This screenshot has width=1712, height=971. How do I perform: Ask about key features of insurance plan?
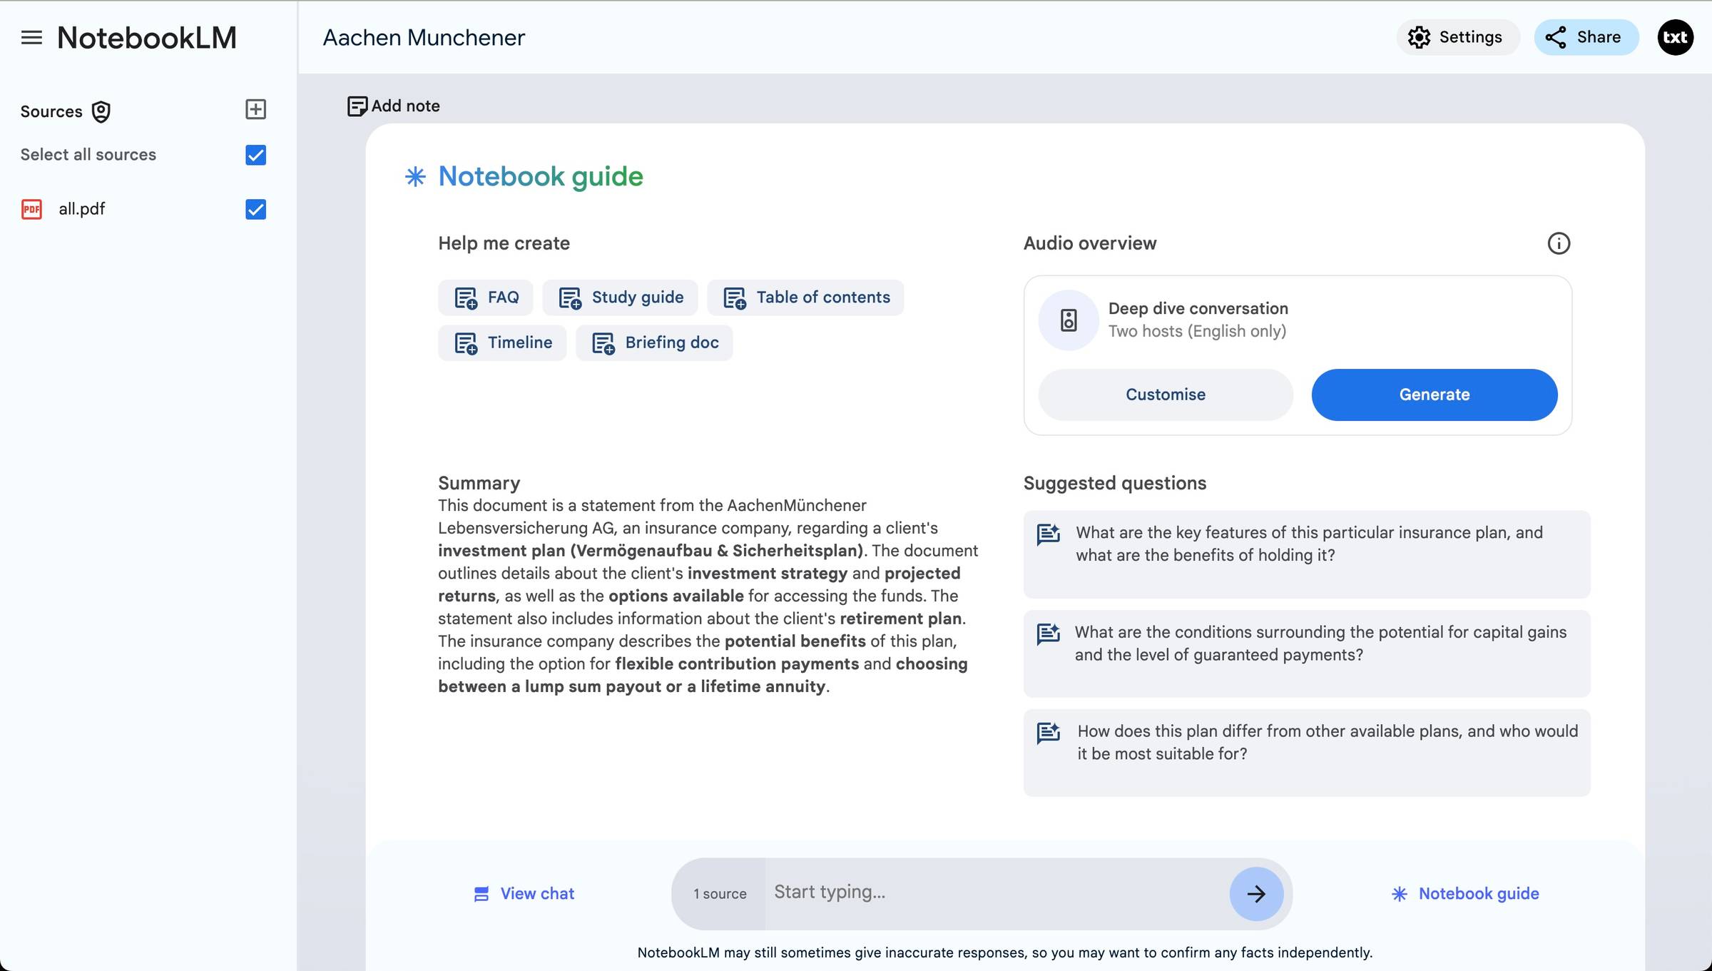(1307, 554)
